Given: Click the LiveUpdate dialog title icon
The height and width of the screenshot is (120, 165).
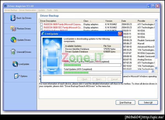Looking at the screenshot, I should click(43, 34).
